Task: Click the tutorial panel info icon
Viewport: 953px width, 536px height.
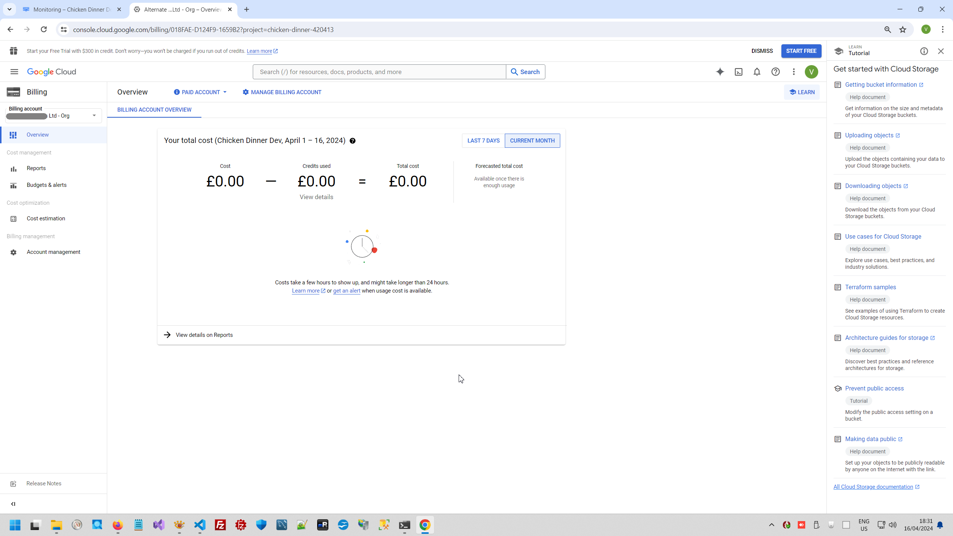Action: click(924, 51)
